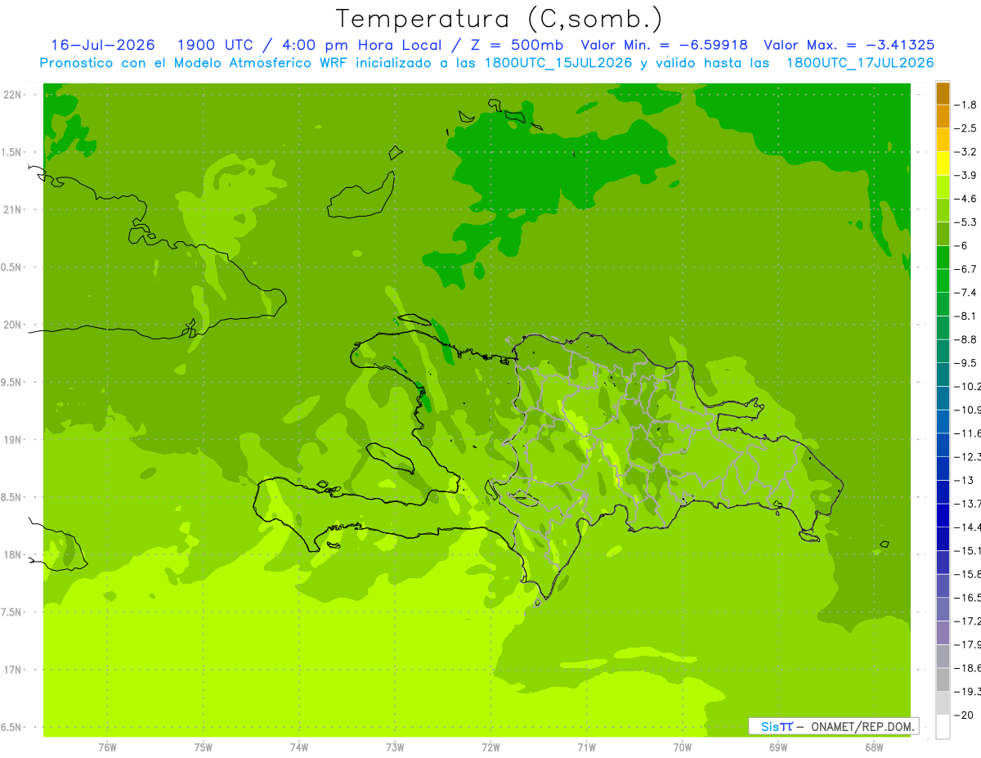Click the '71W' longitude label
Screen dimensions: 981x758
pyautogui.click(x=586, y=747)
